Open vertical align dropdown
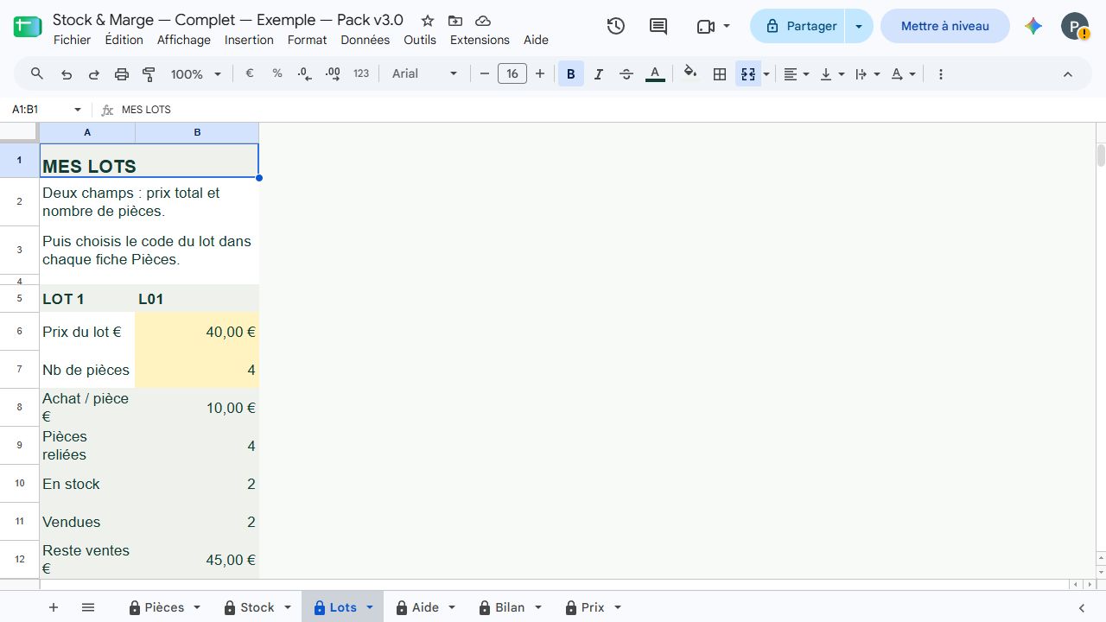 tap(831, 74)
